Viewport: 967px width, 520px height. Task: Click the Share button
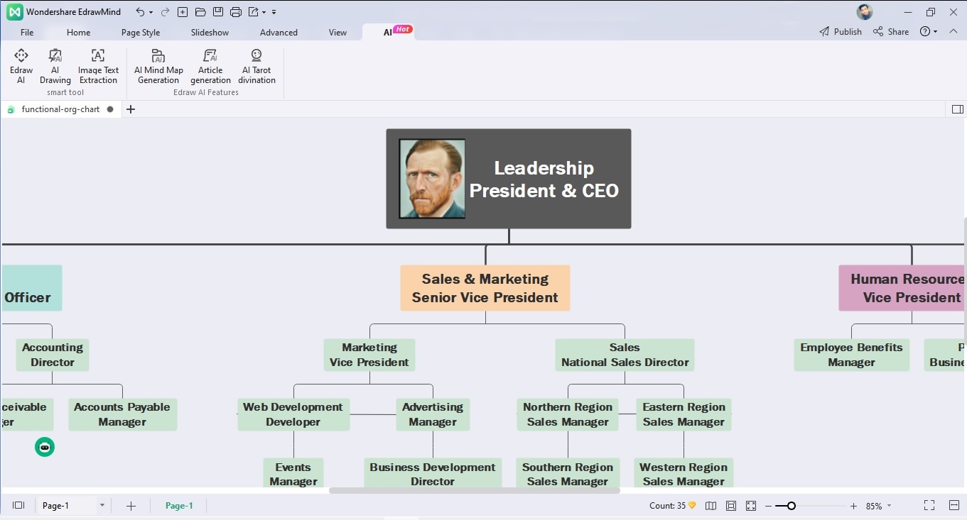pos(891,31)
